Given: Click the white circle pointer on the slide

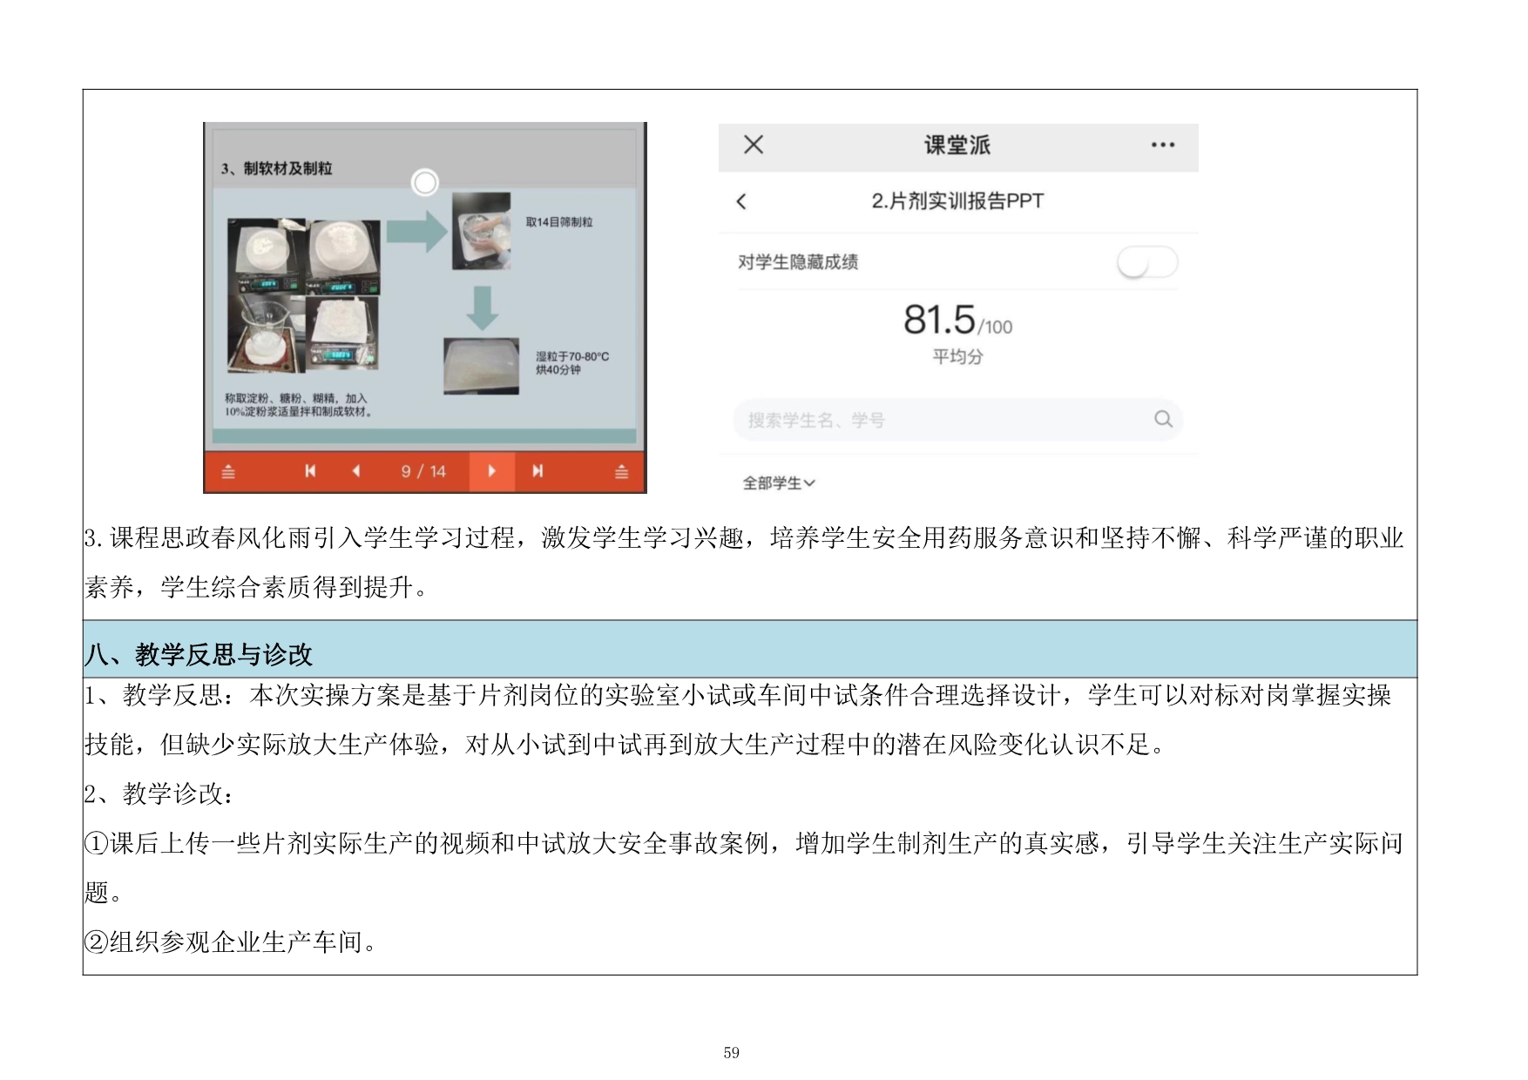Looking at the screenshot, I should click(424, 183).
